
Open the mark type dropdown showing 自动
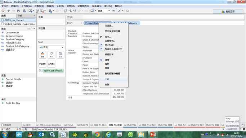pyautogui.click(x=51, y=47)
